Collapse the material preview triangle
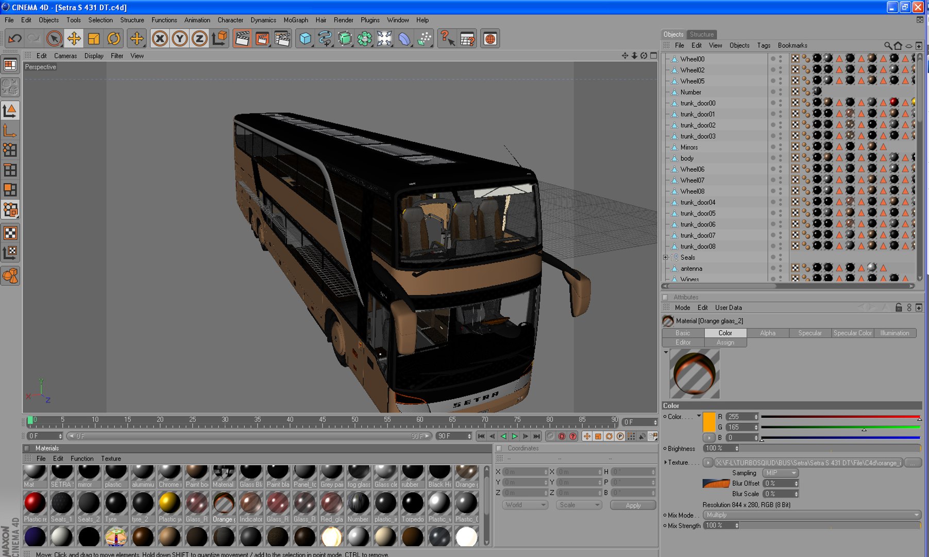929x557 pixels. [666, 352]
